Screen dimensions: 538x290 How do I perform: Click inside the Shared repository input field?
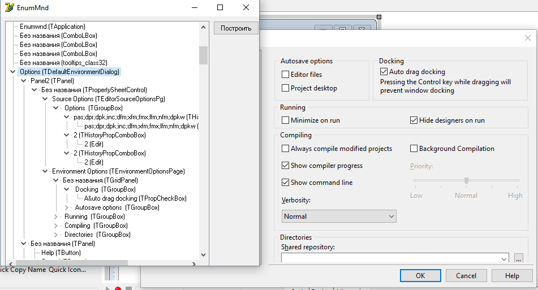390,259
